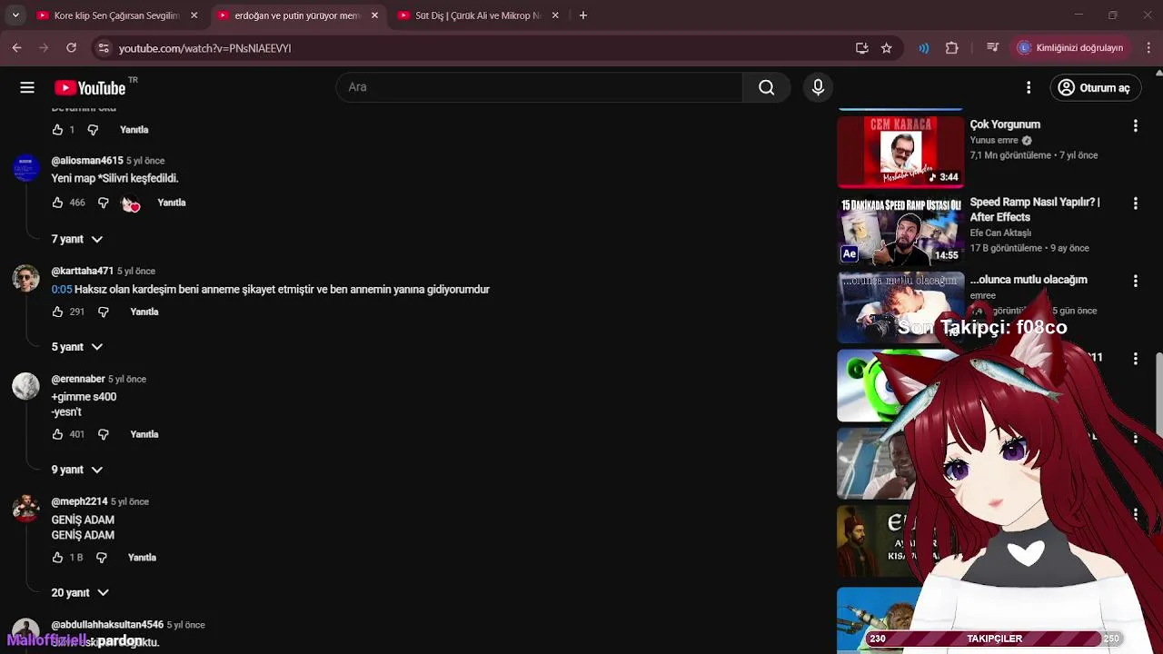Dislike erennaber's comment
The width and height of the screenshot is (1163, 654).
coord(103,434)
